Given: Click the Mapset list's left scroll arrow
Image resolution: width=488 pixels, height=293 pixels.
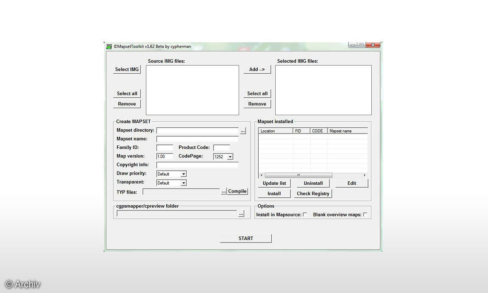Looking at the screenshot, I should point(261,175).
